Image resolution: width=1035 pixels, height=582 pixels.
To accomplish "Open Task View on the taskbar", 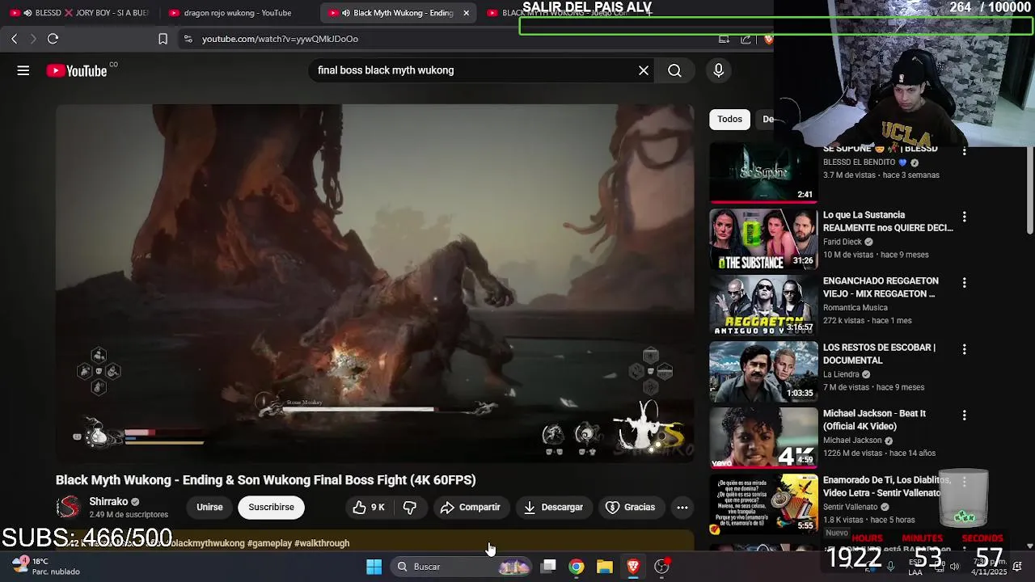I will click(548, 567).
